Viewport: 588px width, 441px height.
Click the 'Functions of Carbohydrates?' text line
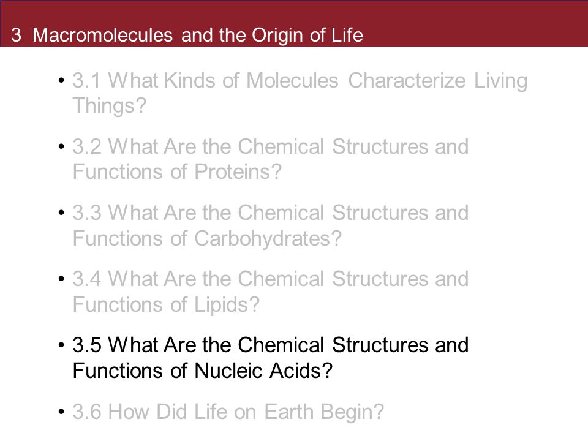pos(207,238)
